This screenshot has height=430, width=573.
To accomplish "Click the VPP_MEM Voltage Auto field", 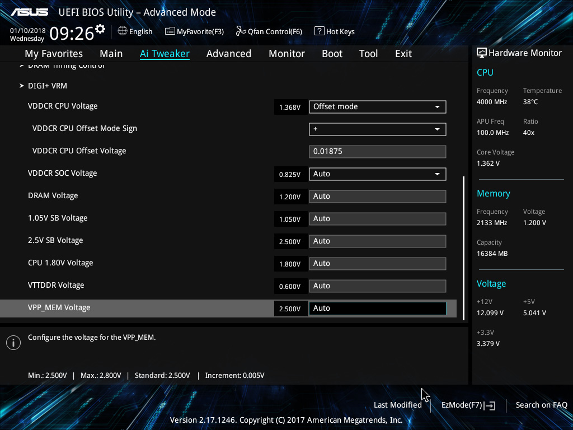I will [x=378, y=309].
